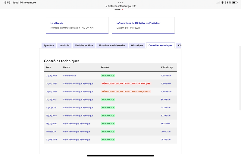This screenshot has height=158, width=241.
Task: Click the page vertical scrollbar
Action: click(240, 78)
